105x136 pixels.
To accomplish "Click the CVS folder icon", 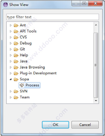I will [x=16, y=37].
